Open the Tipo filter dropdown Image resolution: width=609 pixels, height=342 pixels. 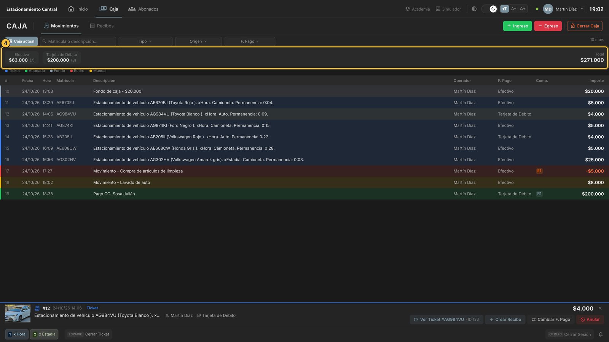click(x=145, y=41)
